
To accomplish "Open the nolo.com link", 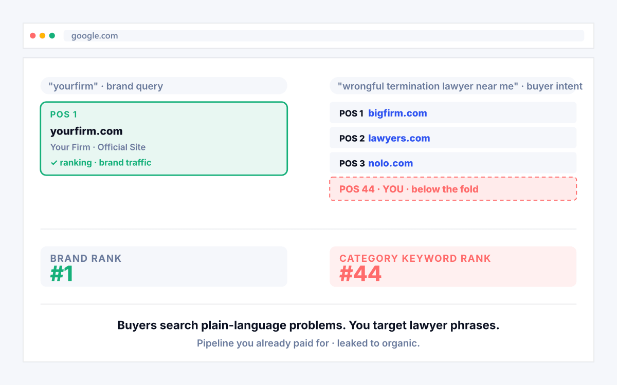I will (x=390, y=163).
